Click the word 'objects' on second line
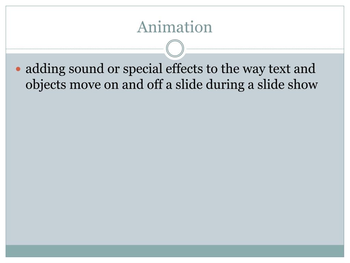The height and width of the screenshot is (263, 350). point(46,85)
